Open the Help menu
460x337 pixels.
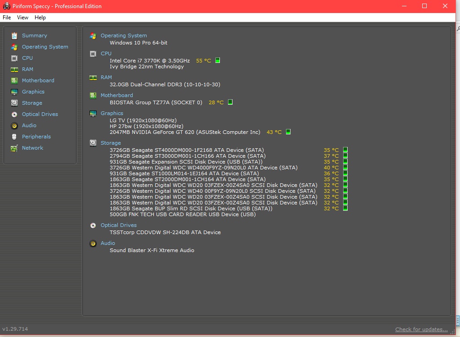(40, 18)
